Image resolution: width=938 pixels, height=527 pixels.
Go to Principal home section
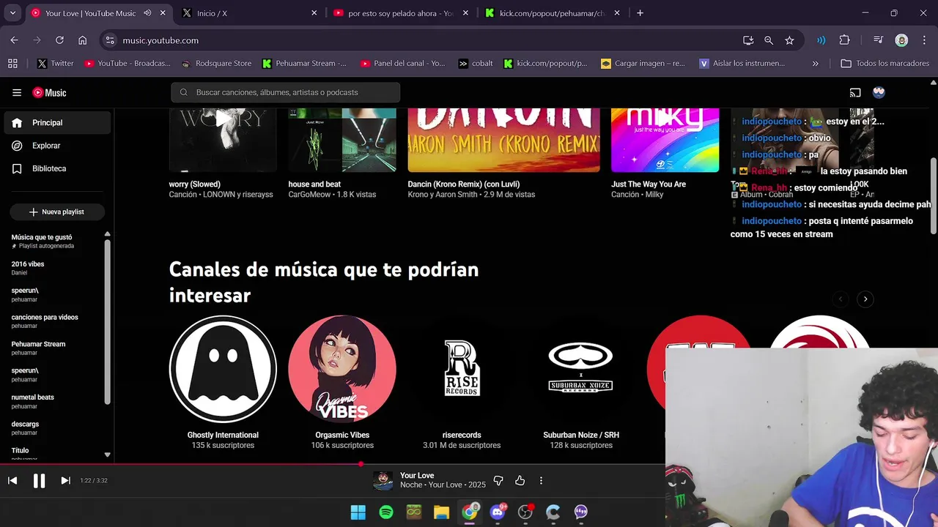57,122
